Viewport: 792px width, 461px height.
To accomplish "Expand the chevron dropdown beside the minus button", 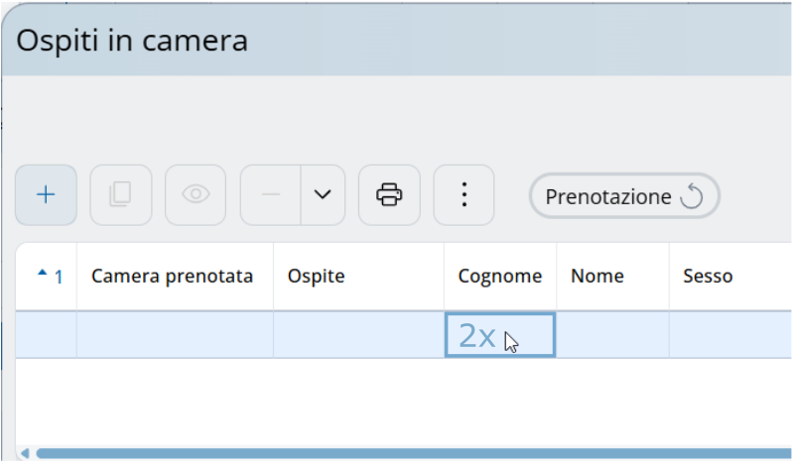I will click(323, 194).
